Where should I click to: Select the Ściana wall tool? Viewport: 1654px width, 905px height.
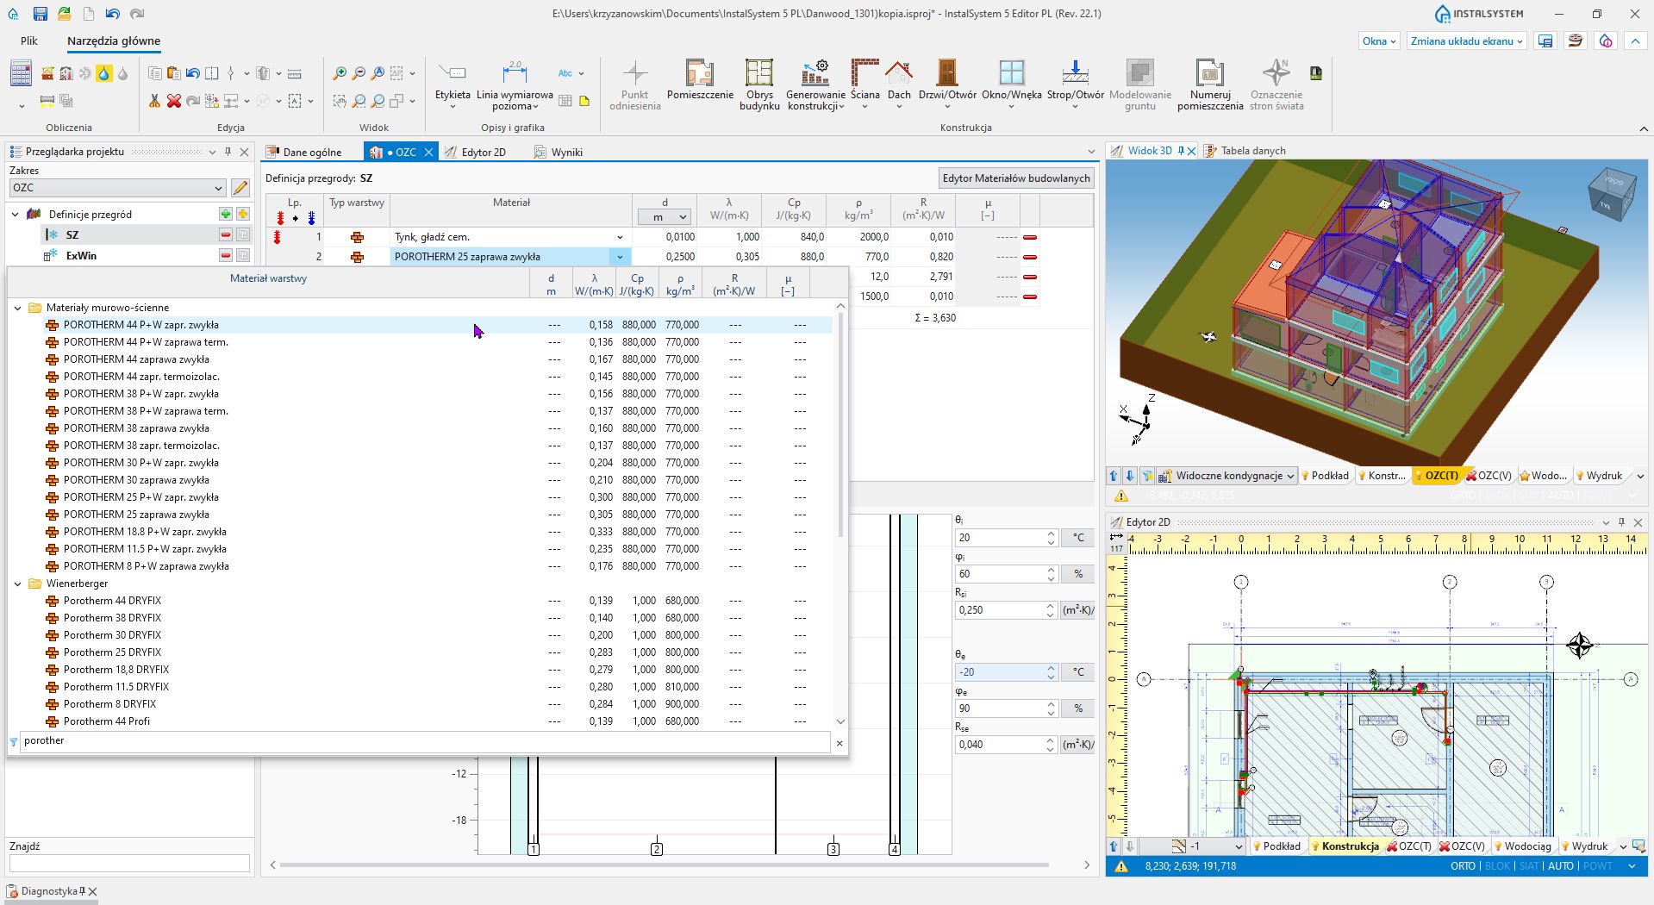click(864, 84)
